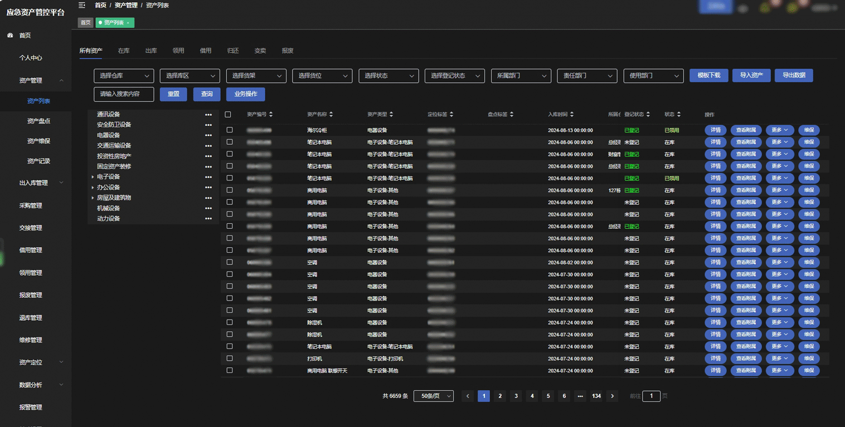845x427 pixels.
Task: Check the 打印机 row checkbox
Action: pyautogui.click(x=229, y=359)
